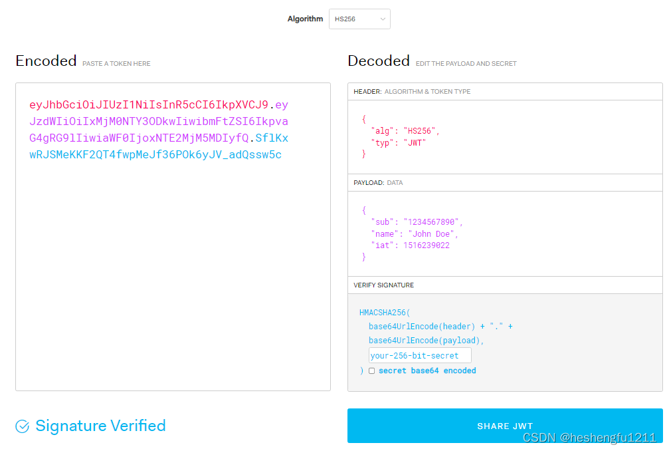The width and height of the screenshot is (667, 451).
Task: Click the Algorithm label
Action: 305,19
